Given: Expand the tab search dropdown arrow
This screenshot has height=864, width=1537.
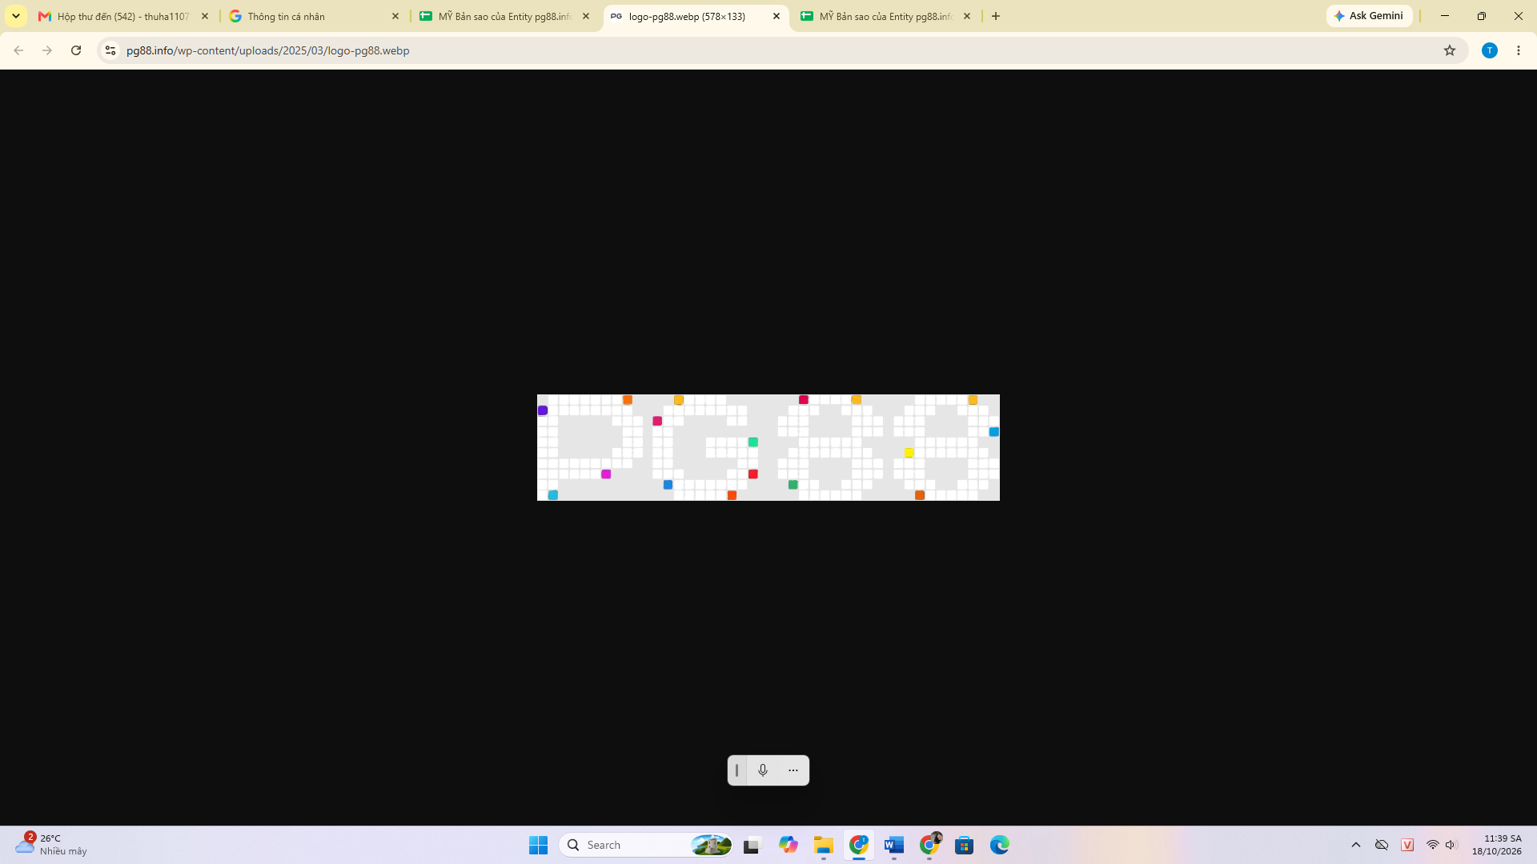Looking at the screenshot, I should (16, 16).
